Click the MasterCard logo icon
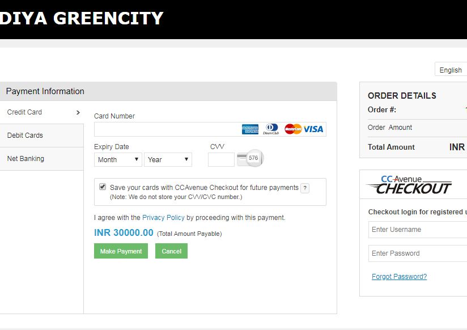This screenshot has height=330, width=467. pyautogui.click(x=293, y=129)
